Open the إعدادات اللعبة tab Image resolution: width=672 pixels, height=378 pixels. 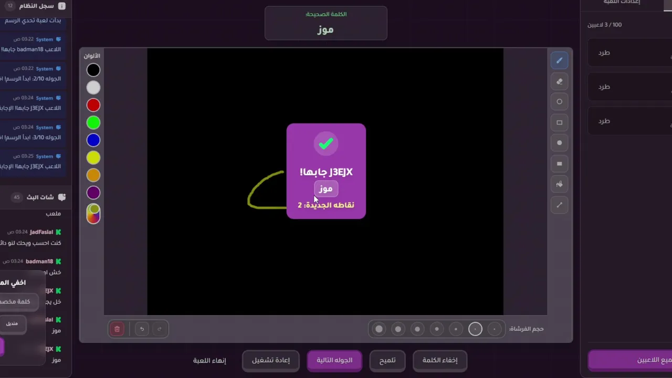(622, 2)
